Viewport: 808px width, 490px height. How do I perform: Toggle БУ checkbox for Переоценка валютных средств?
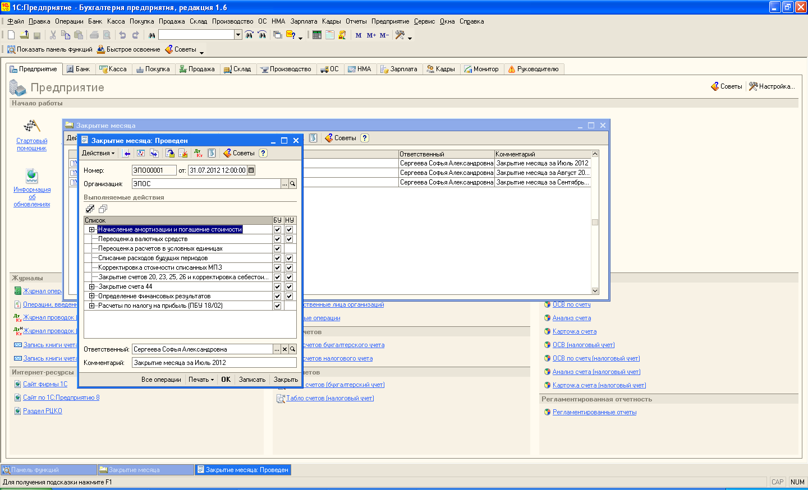click(277, 239)
